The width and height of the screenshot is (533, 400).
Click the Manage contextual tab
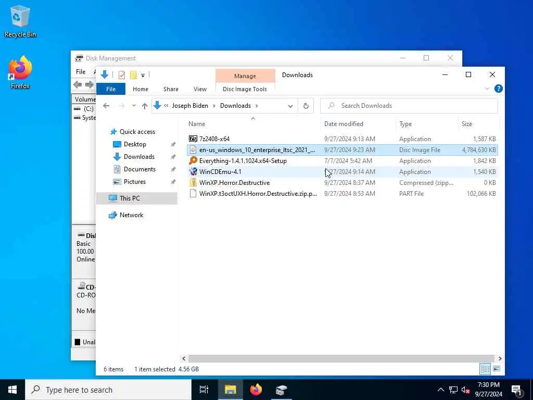(x=245, y=76)
